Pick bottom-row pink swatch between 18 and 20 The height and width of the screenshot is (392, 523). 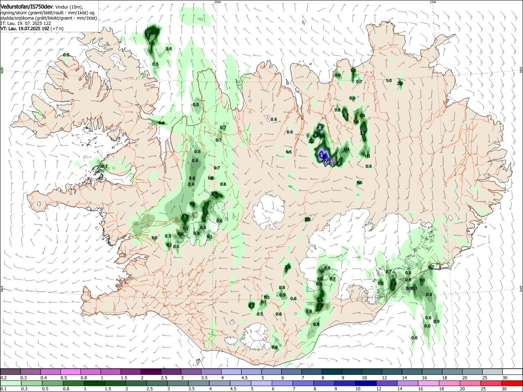[449, 383]
